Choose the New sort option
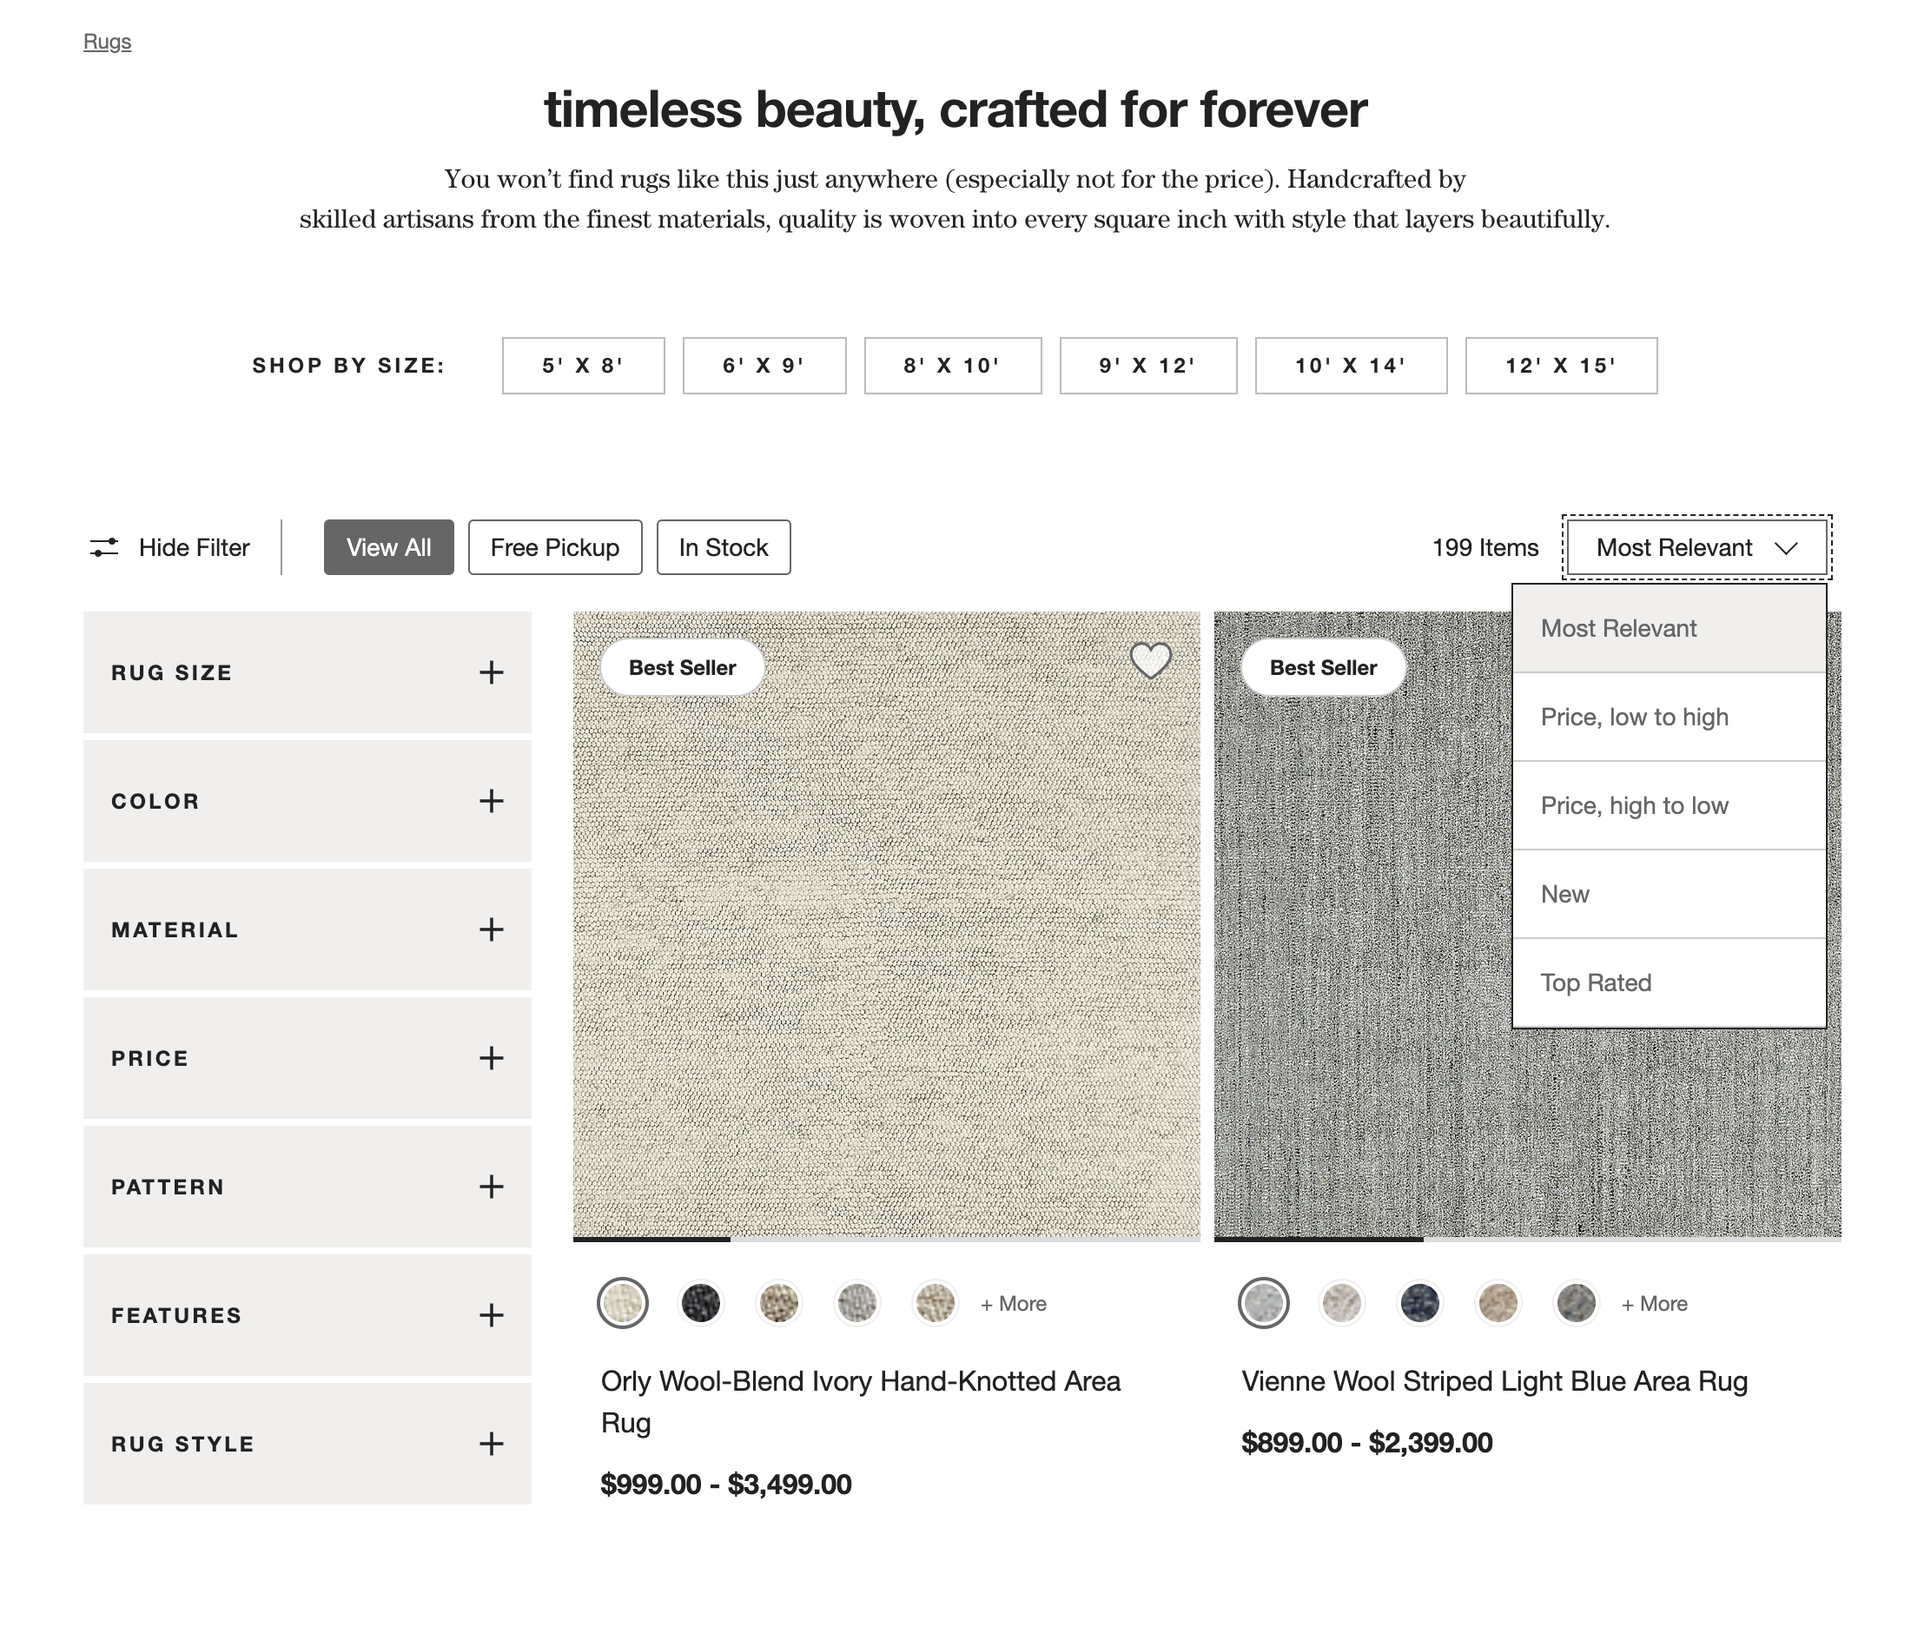The image size is (1911, 1627). click(x=1564, y=894)
